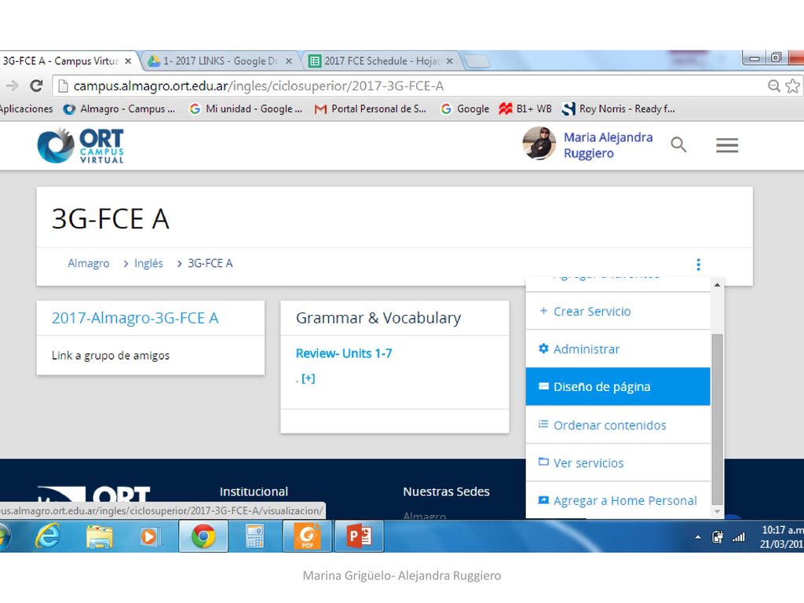The image size is (804, 603).
Task: Open Almagro breadcrumb link
Action: 88,263
